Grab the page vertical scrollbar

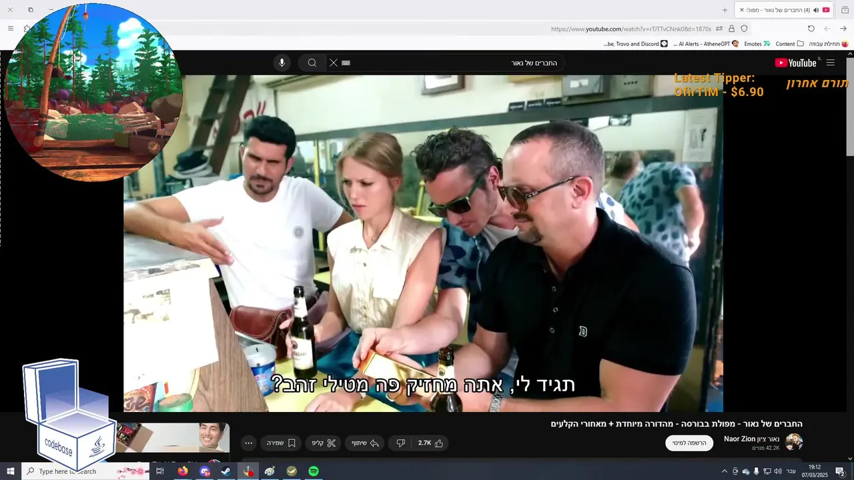[849, 107]
